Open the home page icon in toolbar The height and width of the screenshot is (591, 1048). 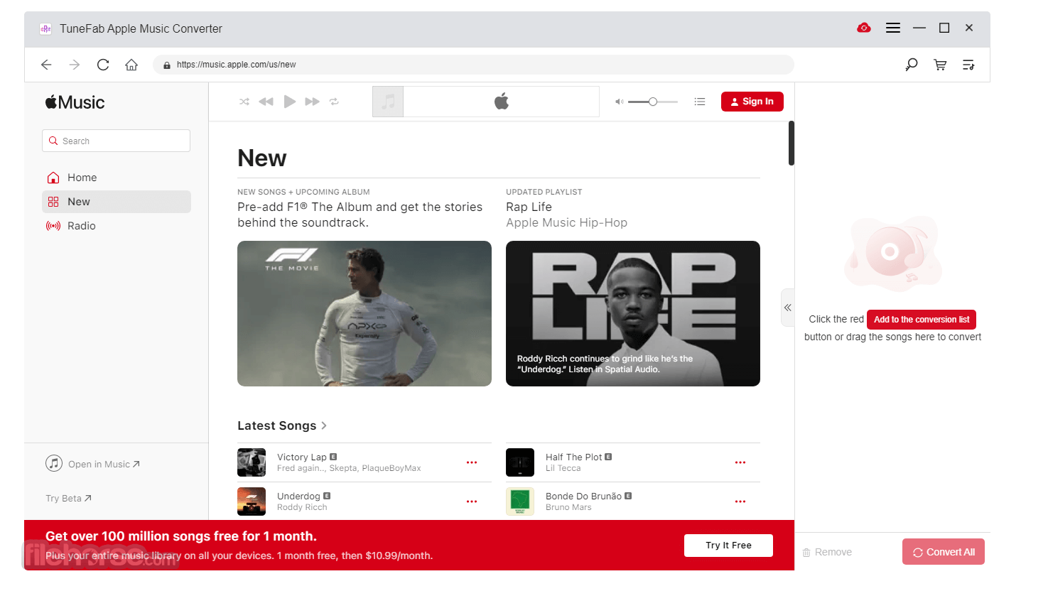coord(131,65)
